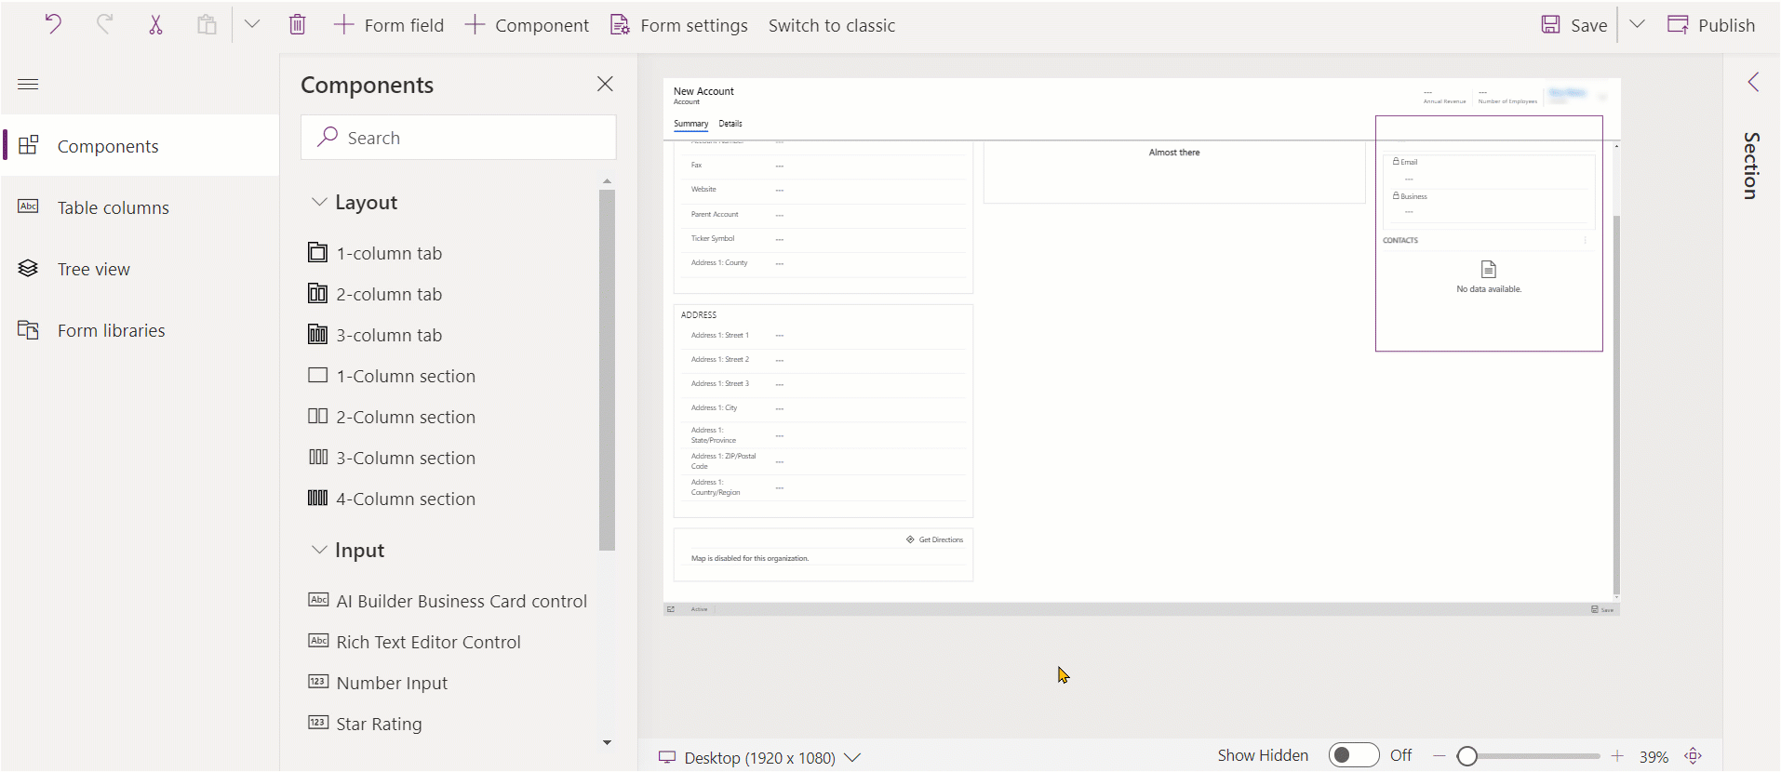Click the Cut scissors icon
1781x772 pixels.
[155, 25]
